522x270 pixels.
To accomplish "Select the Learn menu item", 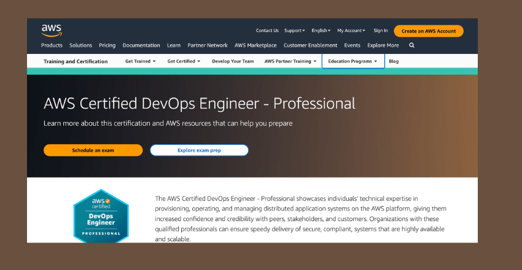I will click(174, 45).
